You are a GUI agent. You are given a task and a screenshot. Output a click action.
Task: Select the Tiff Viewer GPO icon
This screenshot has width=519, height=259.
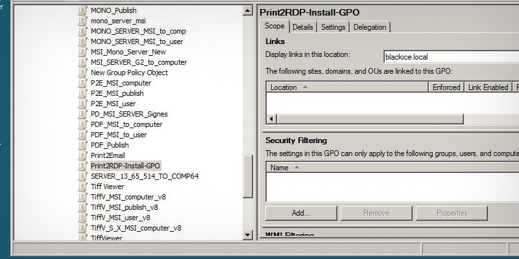[x=82, y=186]
